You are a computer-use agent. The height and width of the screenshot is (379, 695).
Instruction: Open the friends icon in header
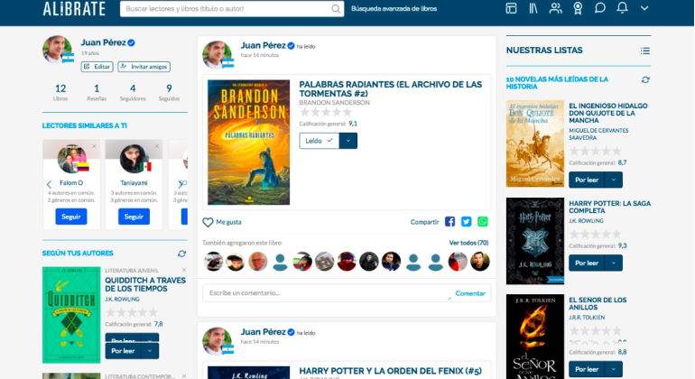pos(555,8)
